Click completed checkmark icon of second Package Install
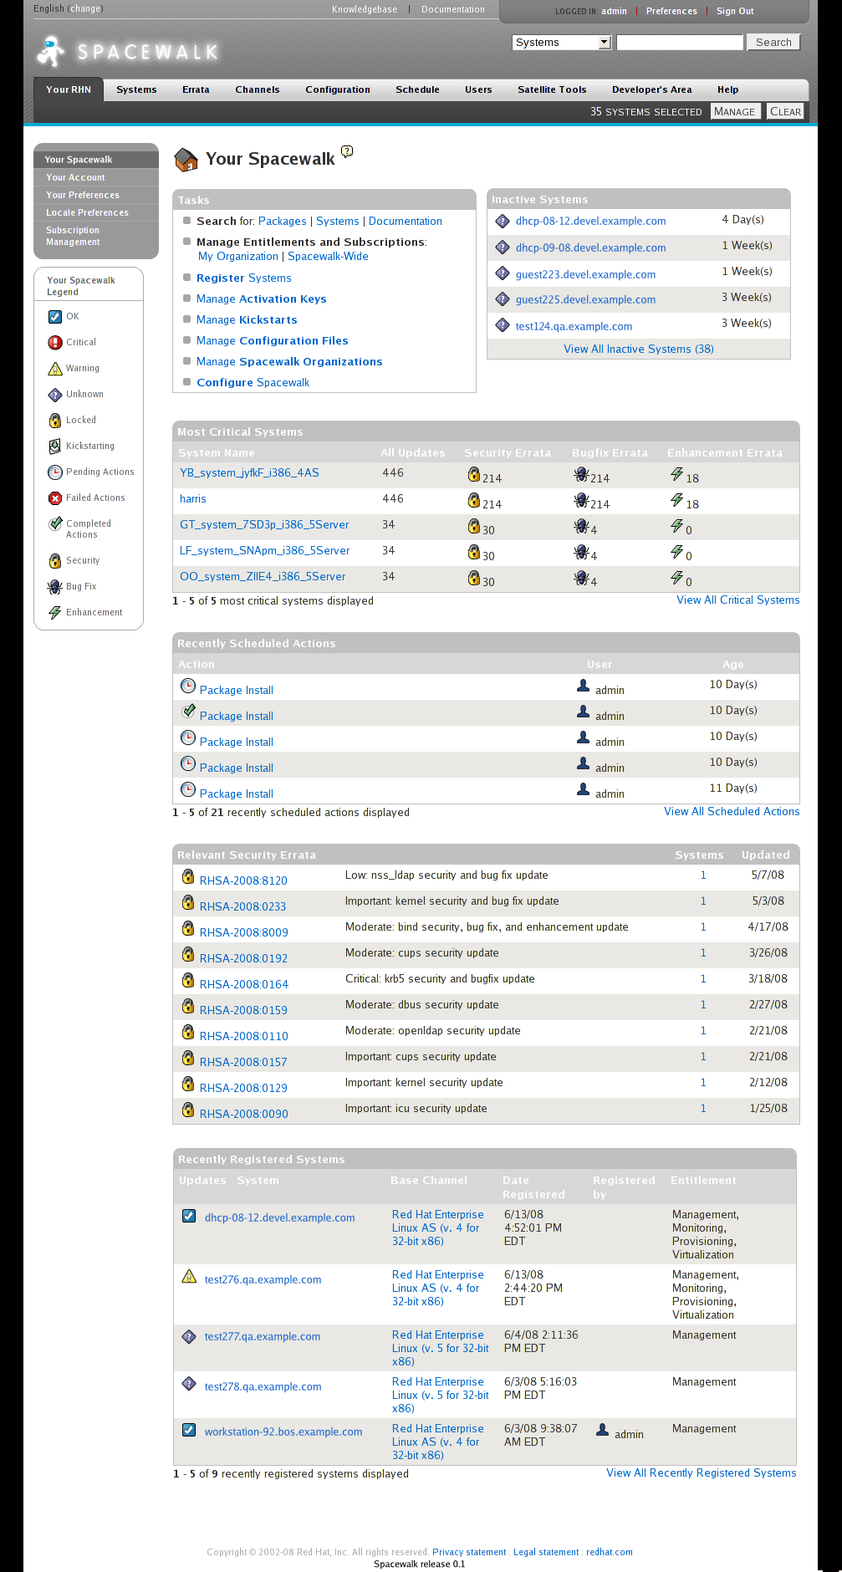 click(188, 712)
